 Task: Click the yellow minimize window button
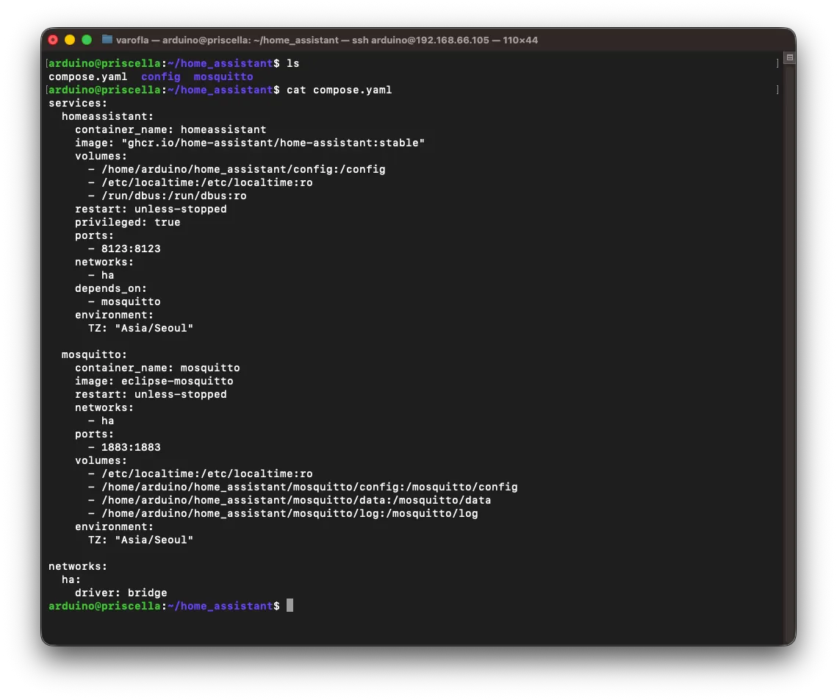69,40
